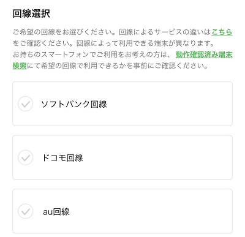
Task: Follow the green 検索 link text
Action: click(x=20, y=66)
